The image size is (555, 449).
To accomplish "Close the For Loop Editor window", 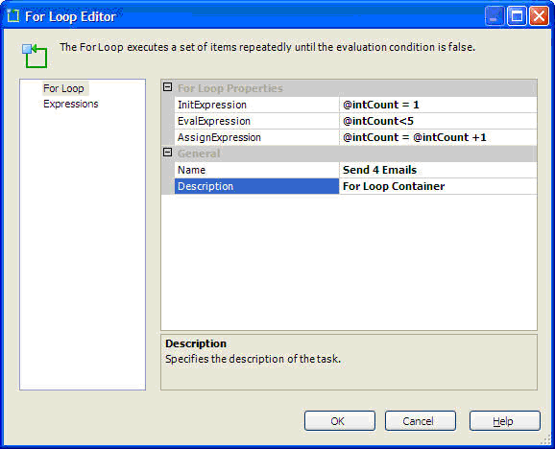I will tap(539, 16).
